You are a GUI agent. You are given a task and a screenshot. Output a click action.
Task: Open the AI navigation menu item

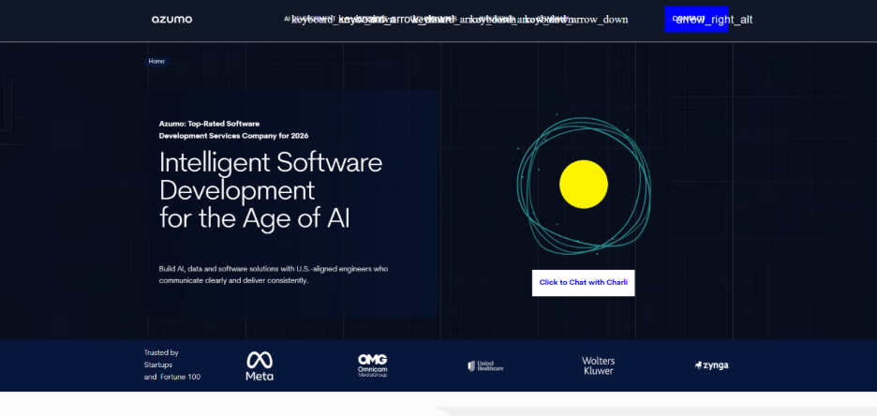(287, 19)
